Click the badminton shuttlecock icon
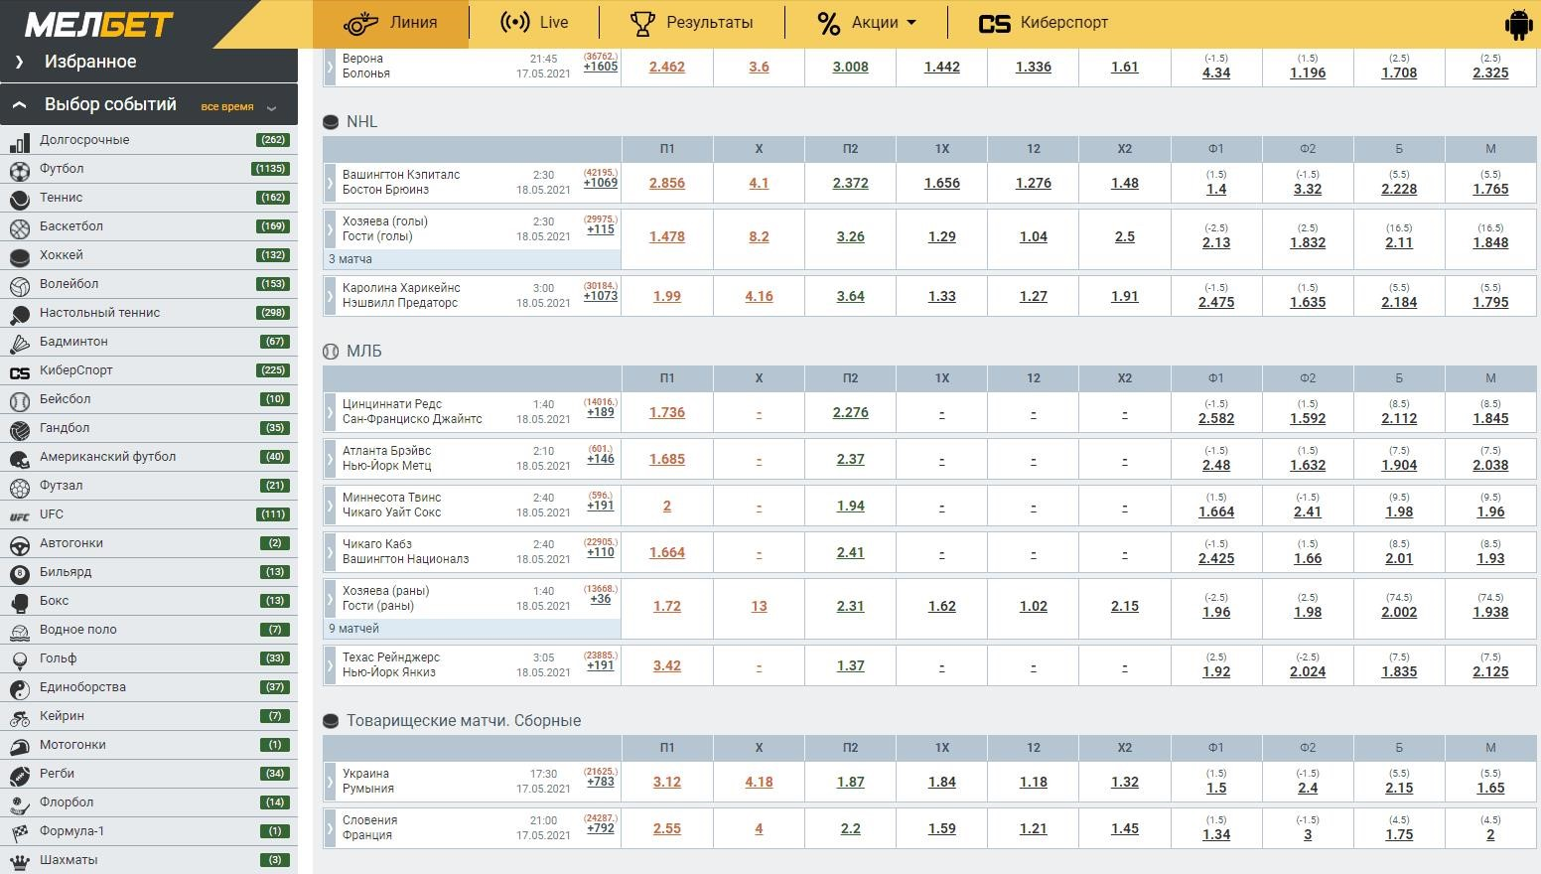 (x=19, y=343)
